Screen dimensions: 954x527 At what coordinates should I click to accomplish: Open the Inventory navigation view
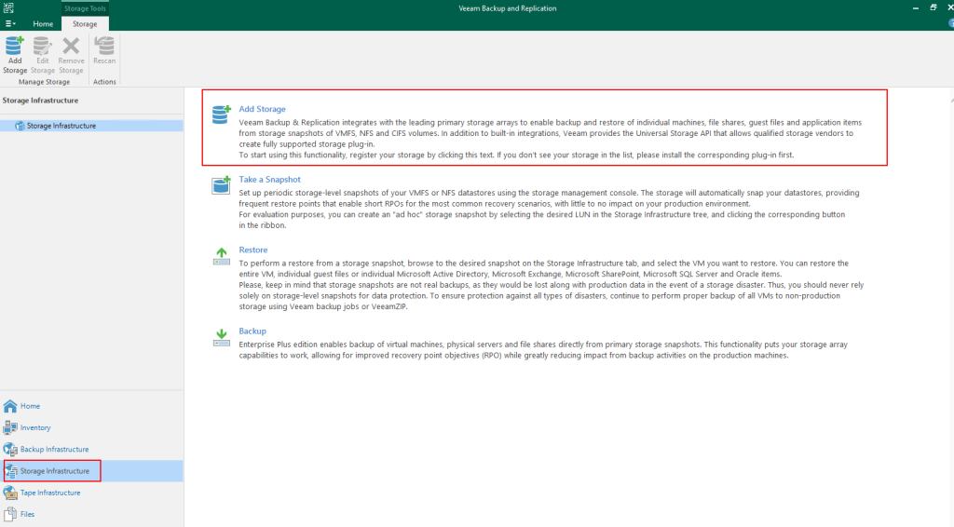point(91,428)
